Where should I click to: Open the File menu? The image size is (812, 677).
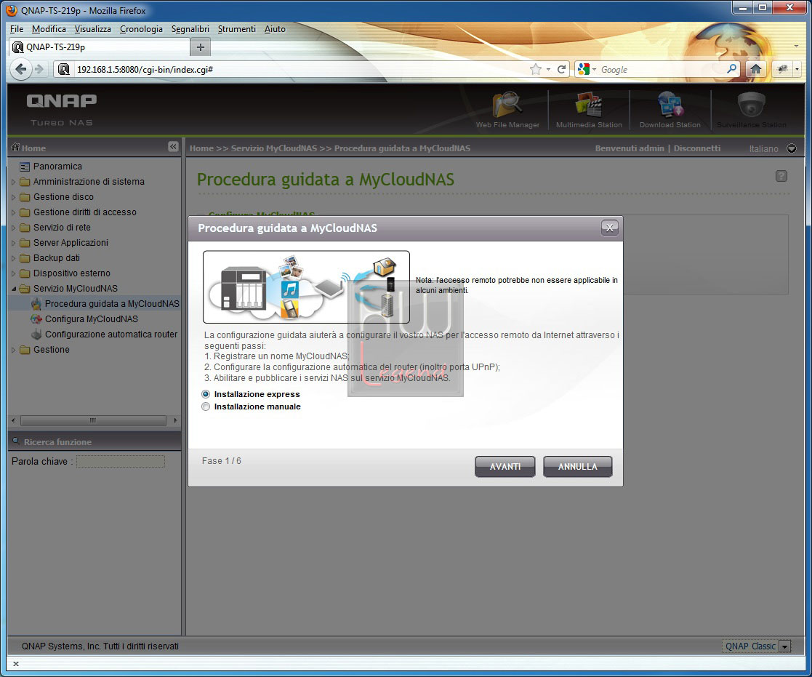17,29
